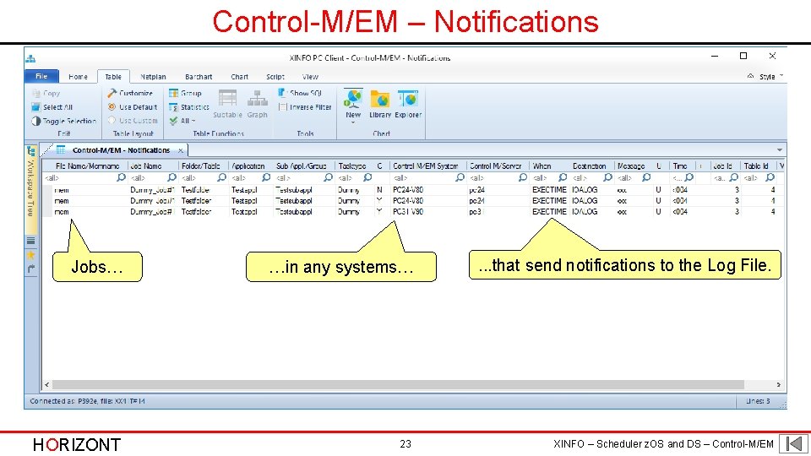This screenshot has width=811, height=456.
Task: Toggle the Inverse Filter checkbox
Action: (x=282, y=107)
